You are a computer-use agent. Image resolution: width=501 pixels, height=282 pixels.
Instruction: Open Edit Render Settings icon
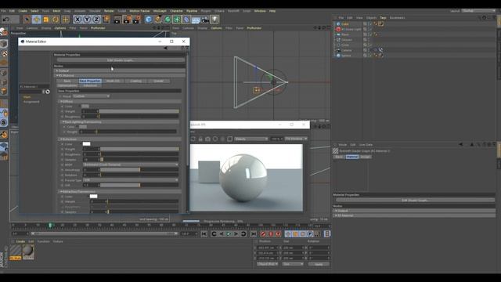point(136,20)
